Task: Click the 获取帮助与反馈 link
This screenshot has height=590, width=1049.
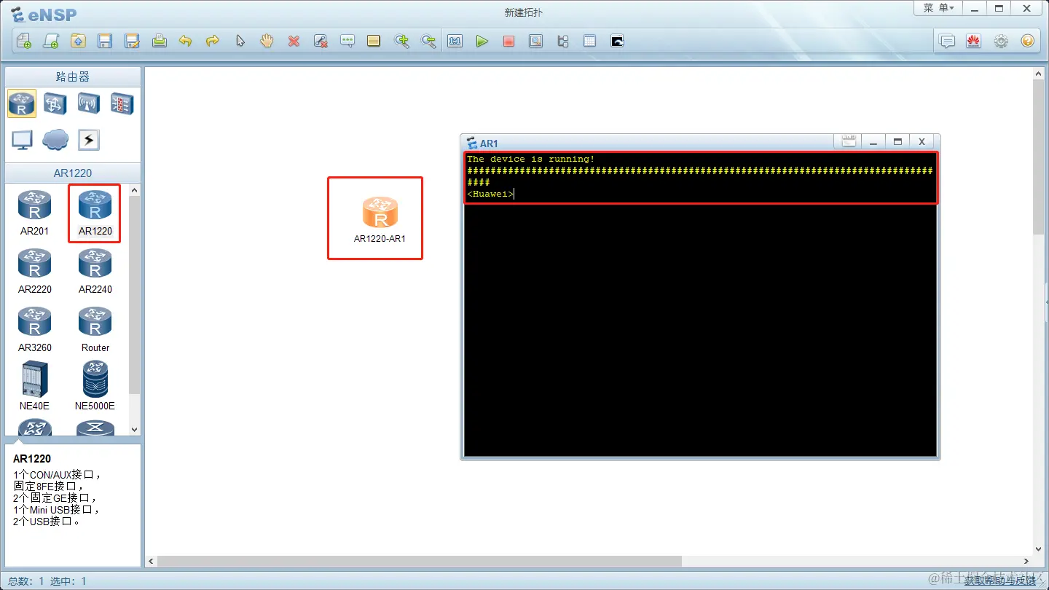Action: tap(999, 581)
